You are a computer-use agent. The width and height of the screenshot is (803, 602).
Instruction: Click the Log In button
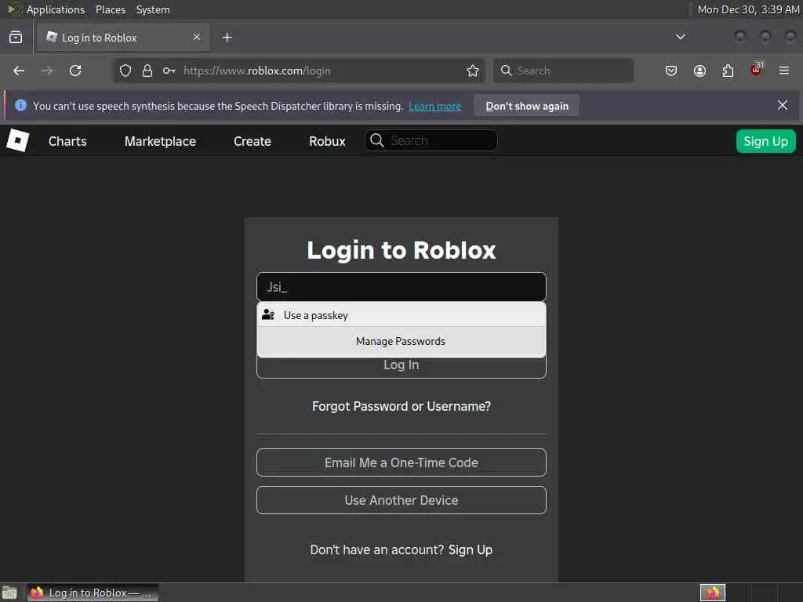(x=401, y=367)
